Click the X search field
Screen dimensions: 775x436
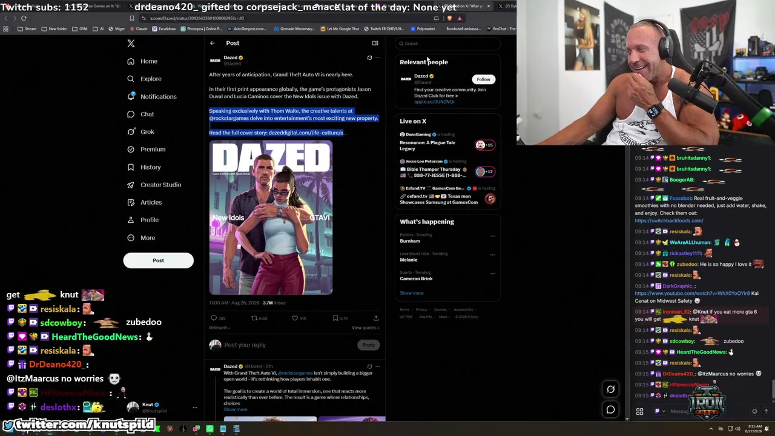(x=448, y=44)
